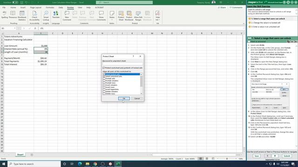Image resolution: width=298 pixels, height=167 pixels.
Task: Open the Insert tab
Action: [23, 7]
